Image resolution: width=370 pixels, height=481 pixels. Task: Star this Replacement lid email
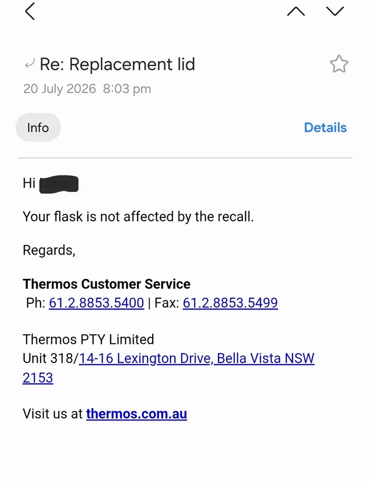[339, 64]
